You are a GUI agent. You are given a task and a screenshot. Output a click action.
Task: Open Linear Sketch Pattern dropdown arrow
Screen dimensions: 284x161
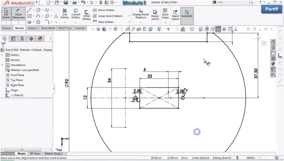point(129,16)
